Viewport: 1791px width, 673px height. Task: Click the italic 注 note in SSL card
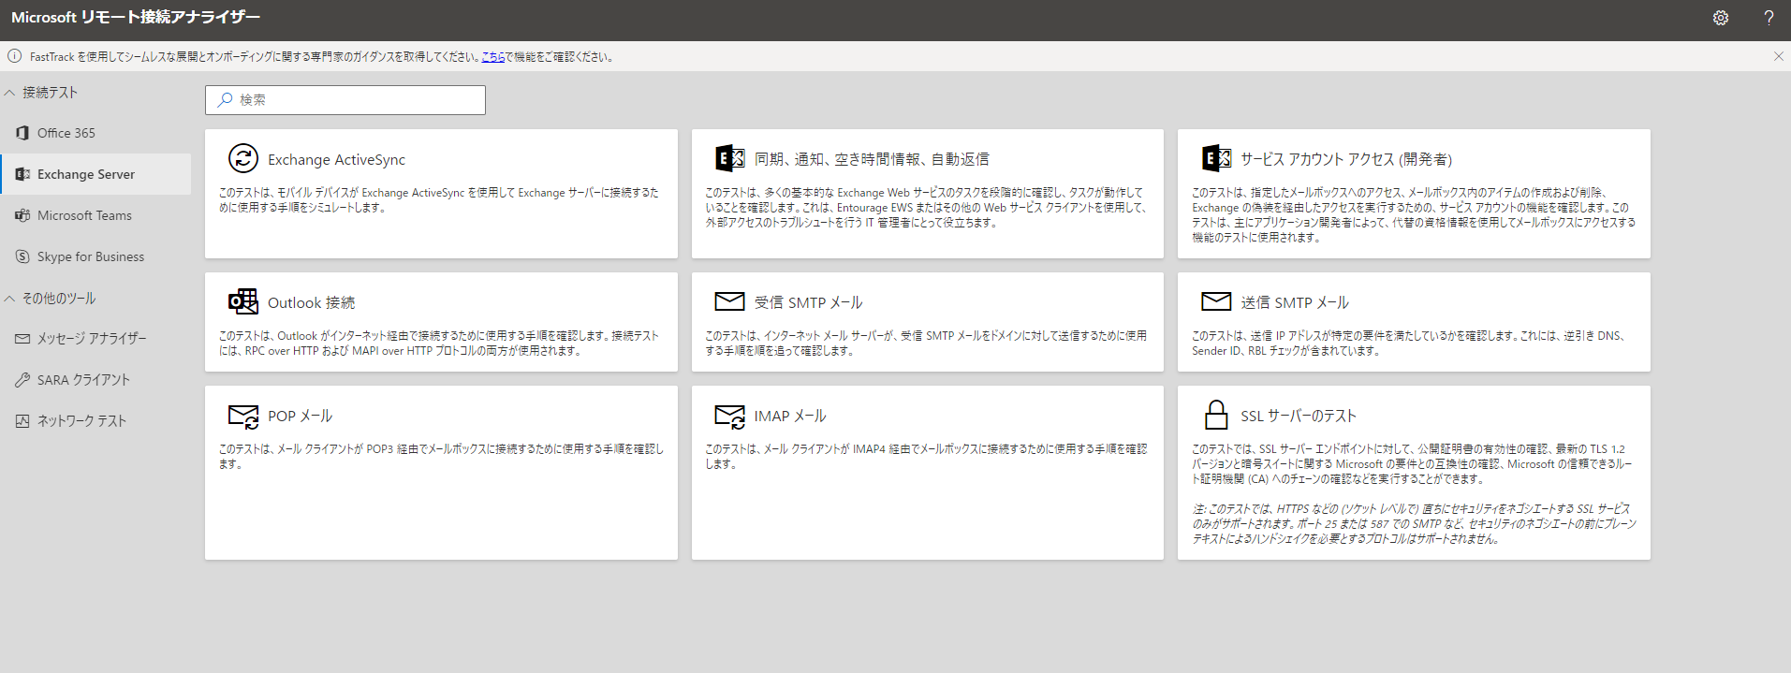click(1414, 524)
